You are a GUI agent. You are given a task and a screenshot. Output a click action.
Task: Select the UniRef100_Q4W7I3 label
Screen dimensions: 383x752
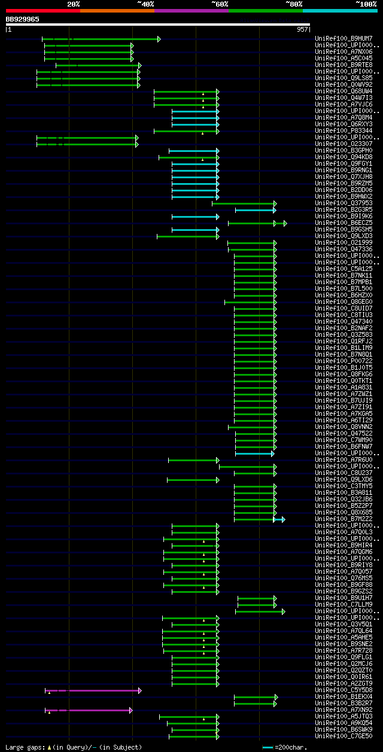click(344, 98)
